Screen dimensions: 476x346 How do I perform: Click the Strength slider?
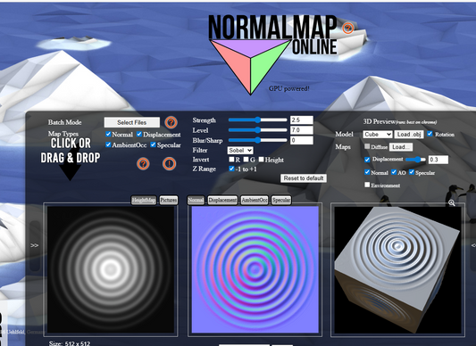pos(257,120)
